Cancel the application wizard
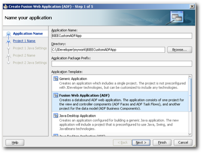The image size is (202, 153). click(x=183, y=143)
